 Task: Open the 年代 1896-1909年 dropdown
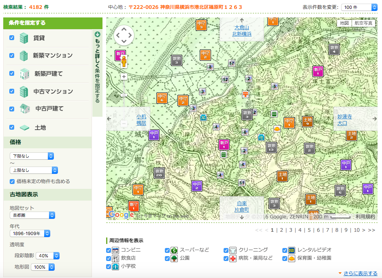point(30,233)
